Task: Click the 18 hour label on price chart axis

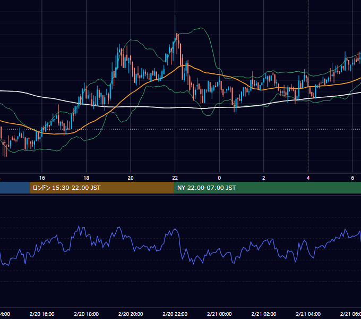Action: pos(86,178)
